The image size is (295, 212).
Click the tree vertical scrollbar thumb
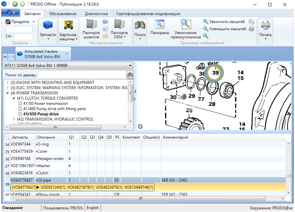[130, 93]
